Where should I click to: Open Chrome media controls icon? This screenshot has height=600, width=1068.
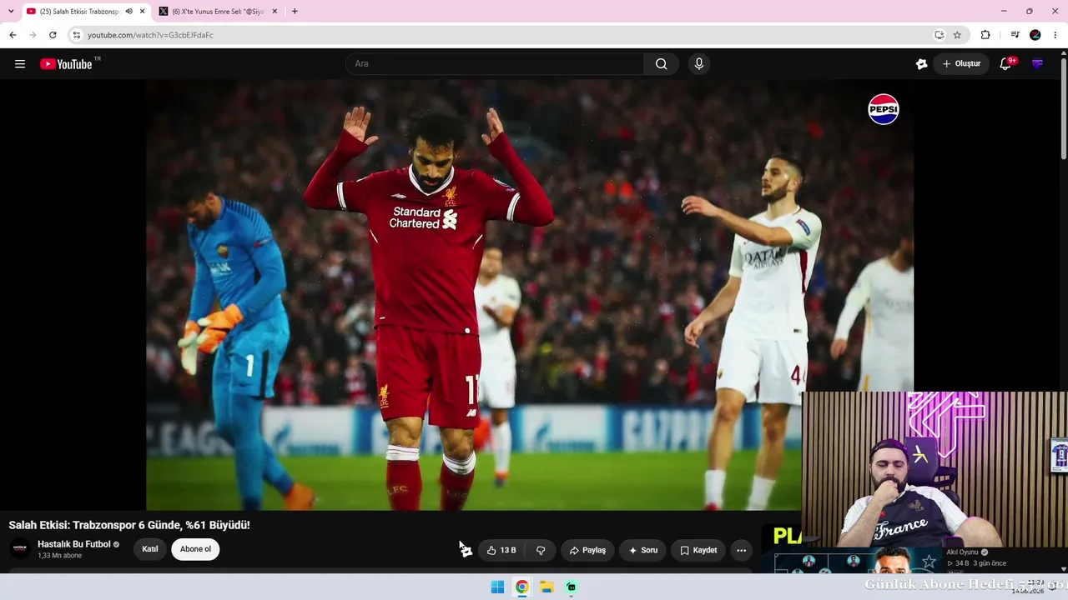1015,35
